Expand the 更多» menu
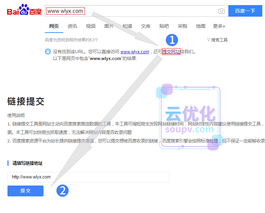265x213 pixels. click(219, 26)
